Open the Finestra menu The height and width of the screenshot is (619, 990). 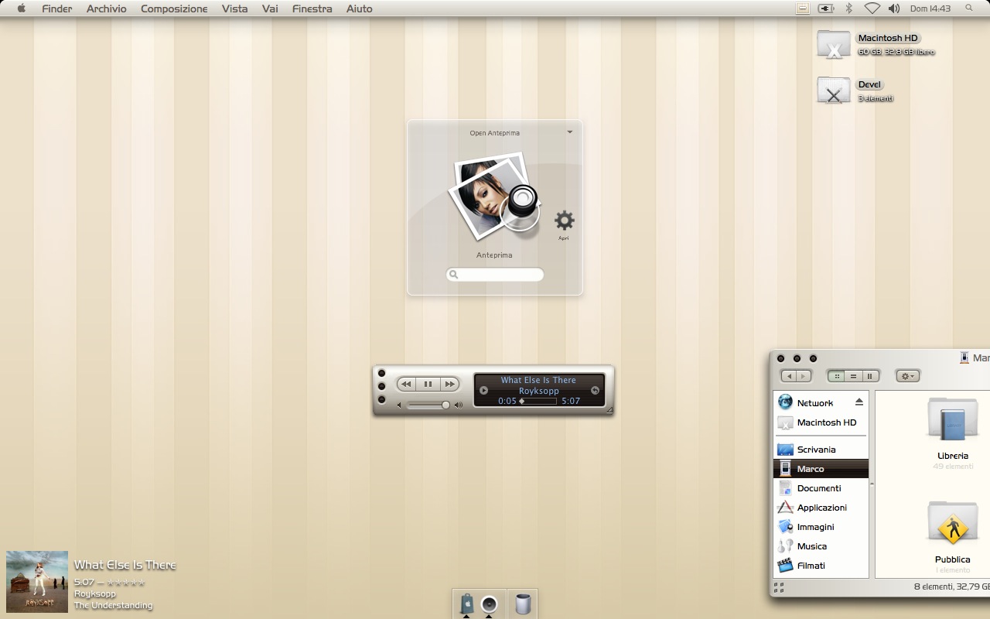[x=312, y=9]
